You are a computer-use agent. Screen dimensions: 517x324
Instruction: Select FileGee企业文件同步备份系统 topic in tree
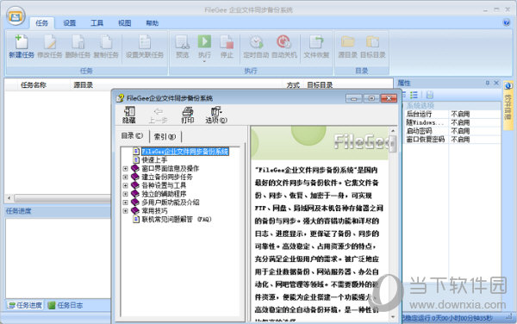[185, 152]
